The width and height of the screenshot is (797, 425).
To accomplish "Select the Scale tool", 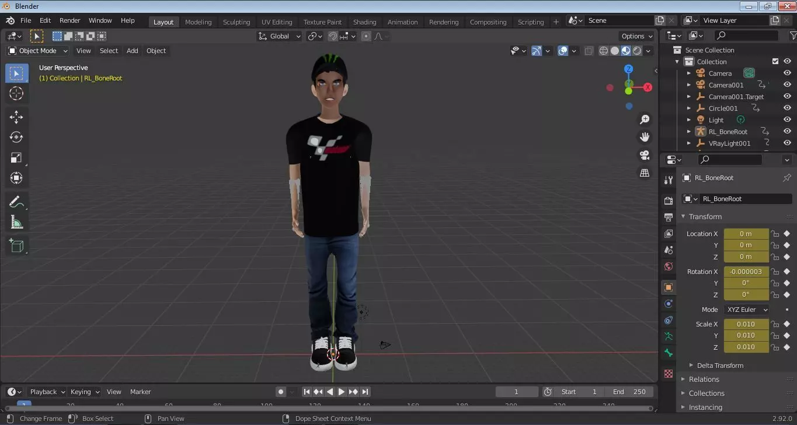I will 16,158.
